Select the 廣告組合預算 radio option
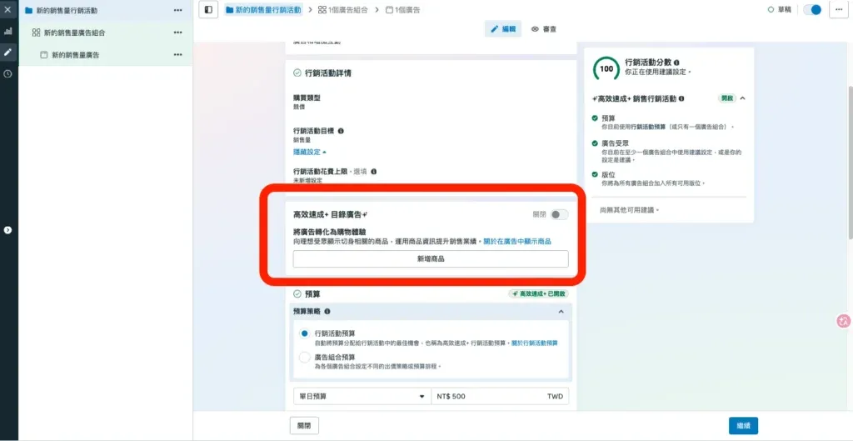Image resolution: width=853 pixels, height=441 pixels. (x=305, y=358)
